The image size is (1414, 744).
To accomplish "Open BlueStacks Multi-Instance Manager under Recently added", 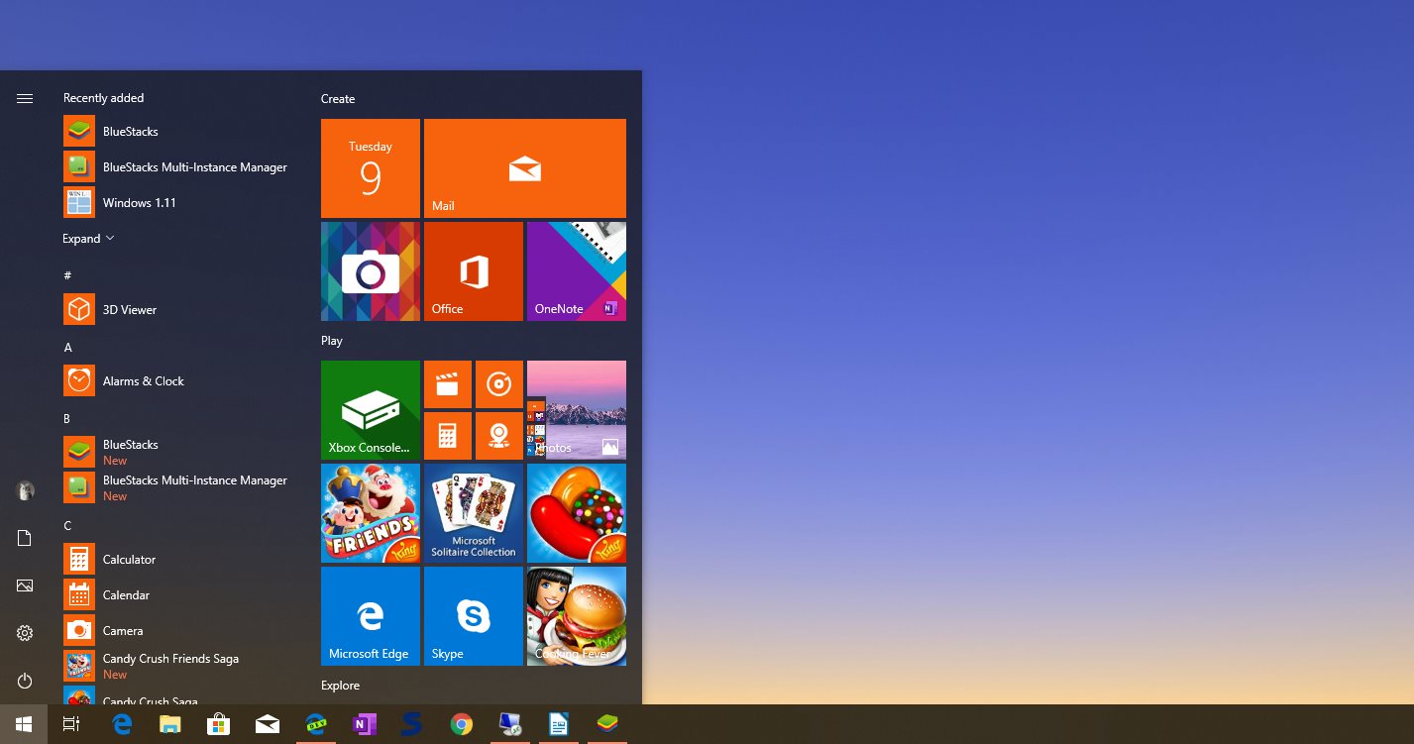I will (x=180, y=166).
